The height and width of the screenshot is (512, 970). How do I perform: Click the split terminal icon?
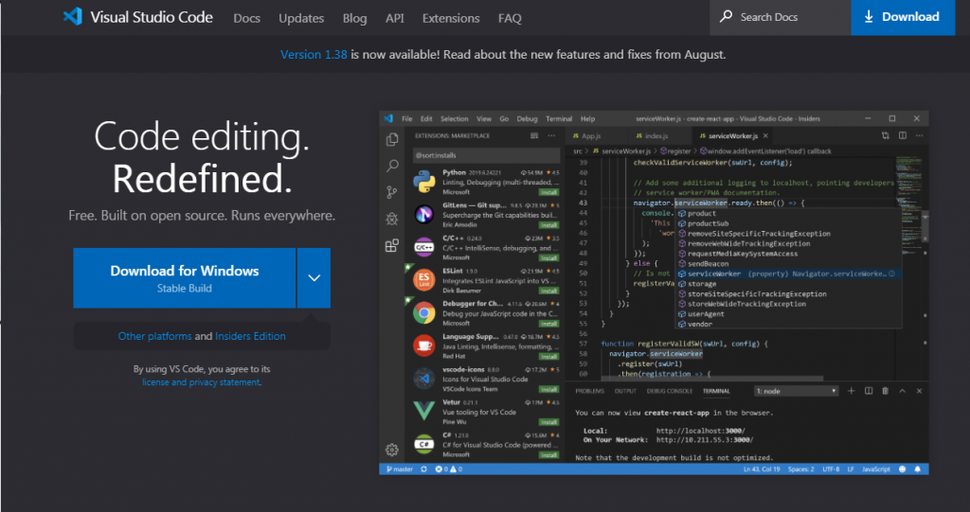point(869,391)
